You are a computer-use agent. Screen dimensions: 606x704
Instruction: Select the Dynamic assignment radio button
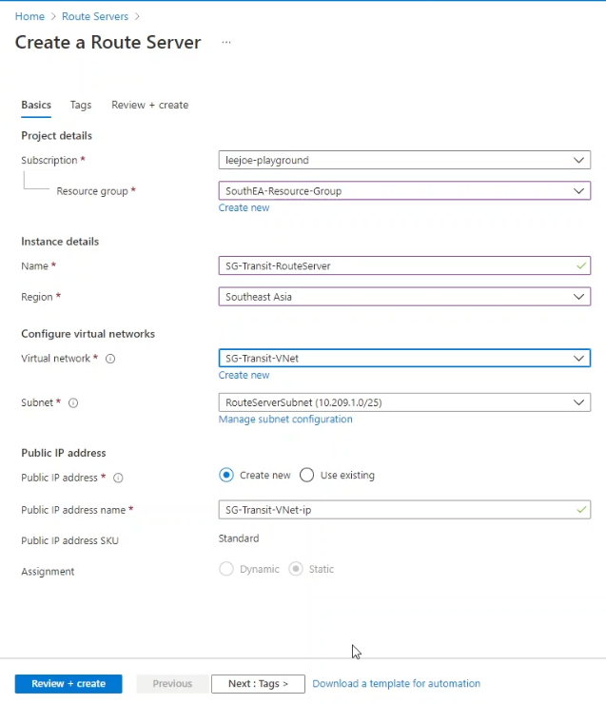click(226, 569)
